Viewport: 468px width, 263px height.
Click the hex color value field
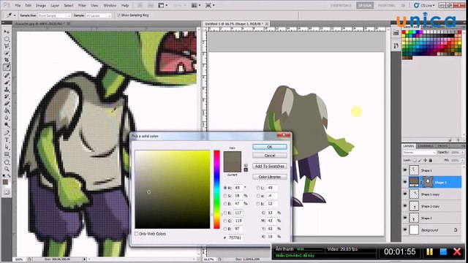click(235, 237)
